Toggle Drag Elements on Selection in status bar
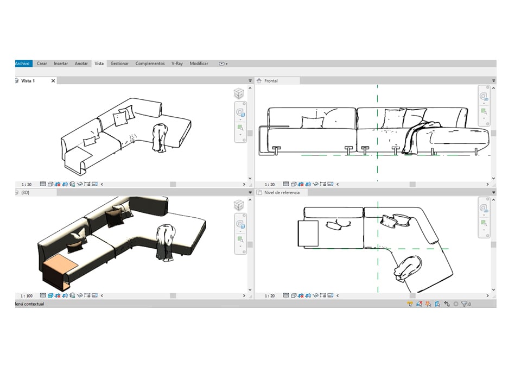Viewport: 521px width, 391px height. click(447, 304)
